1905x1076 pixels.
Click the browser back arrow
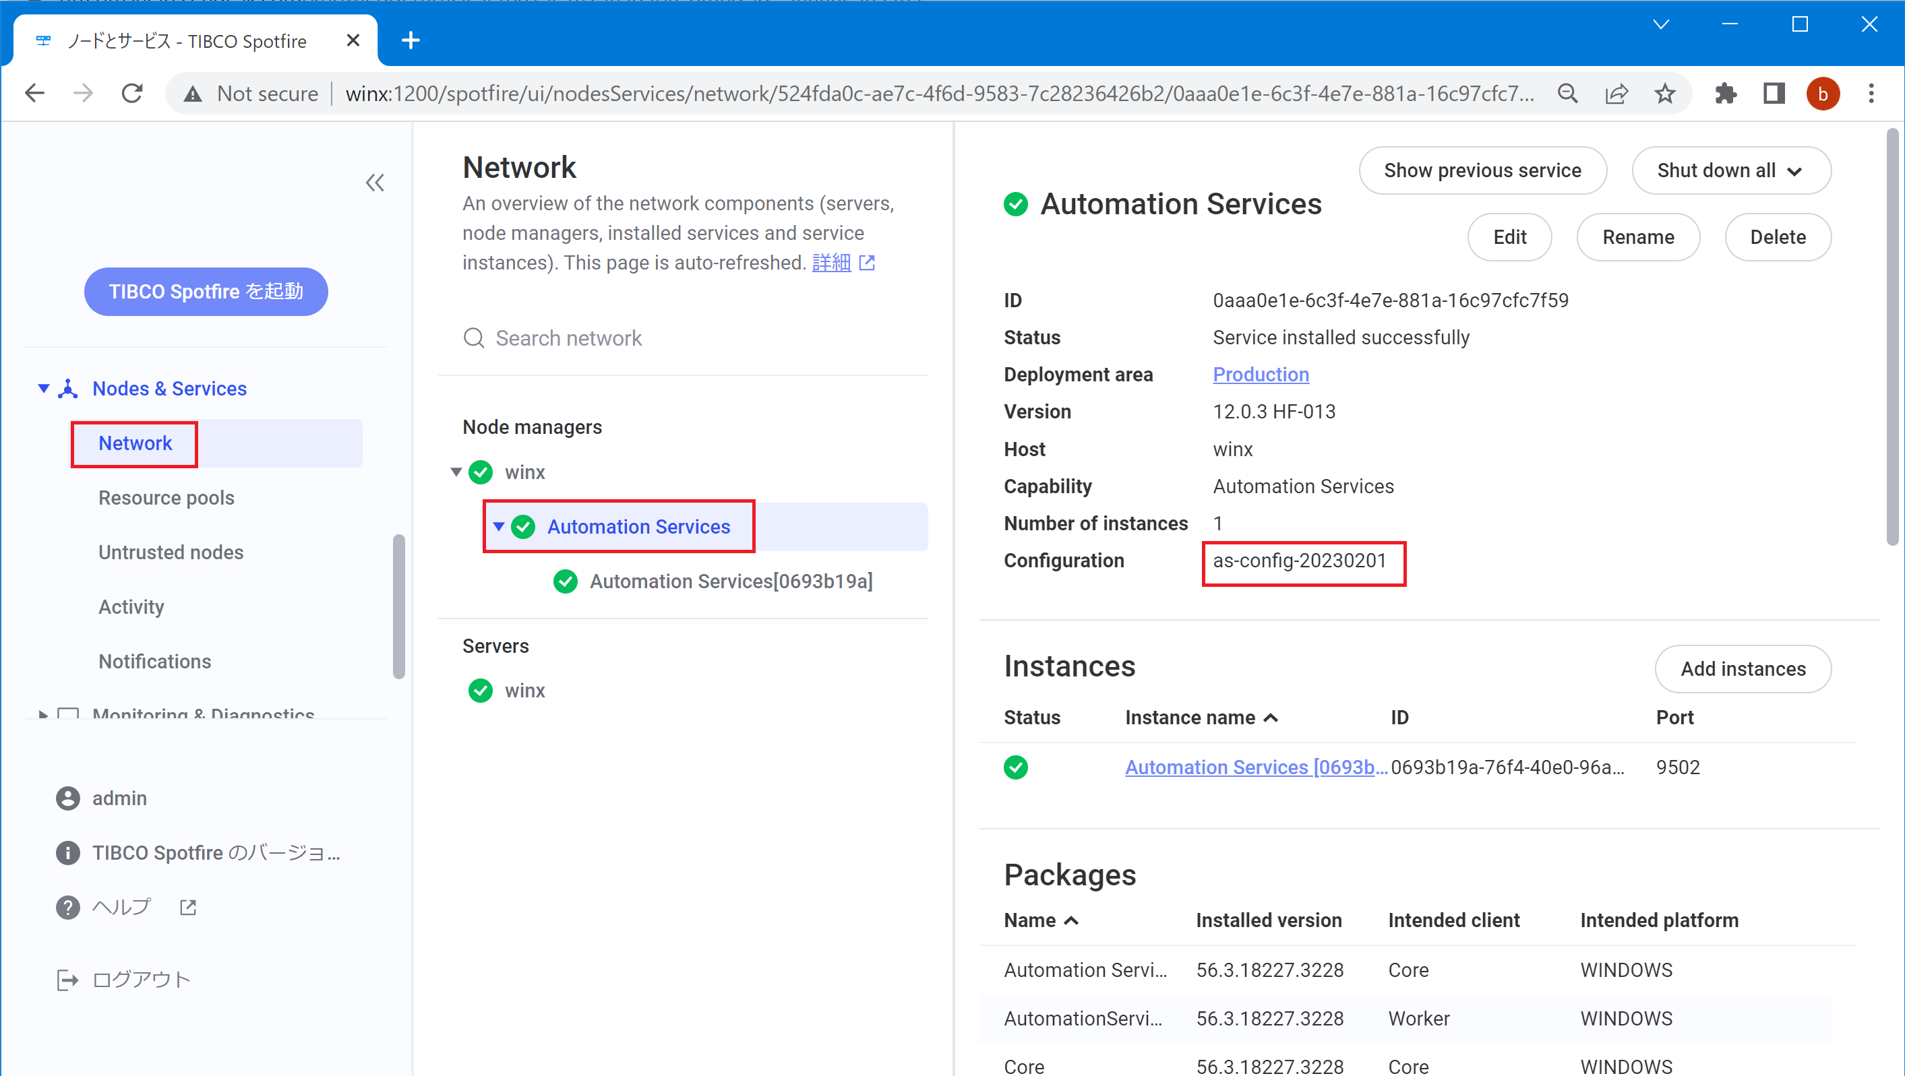(35, 94)
